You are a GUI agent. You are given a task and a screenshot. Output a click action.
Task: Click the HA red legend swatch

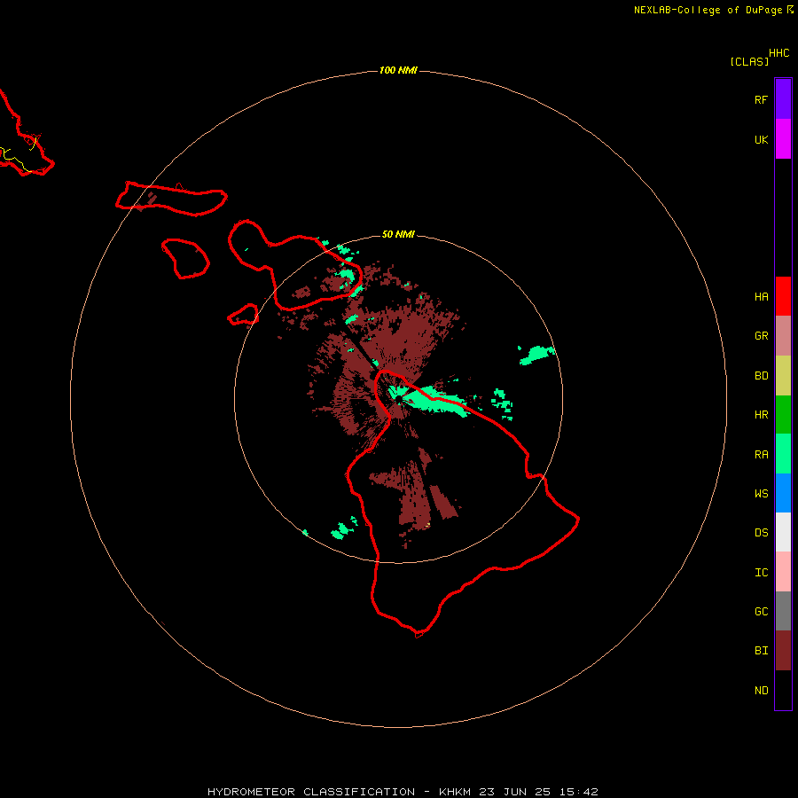pos(783,296)
